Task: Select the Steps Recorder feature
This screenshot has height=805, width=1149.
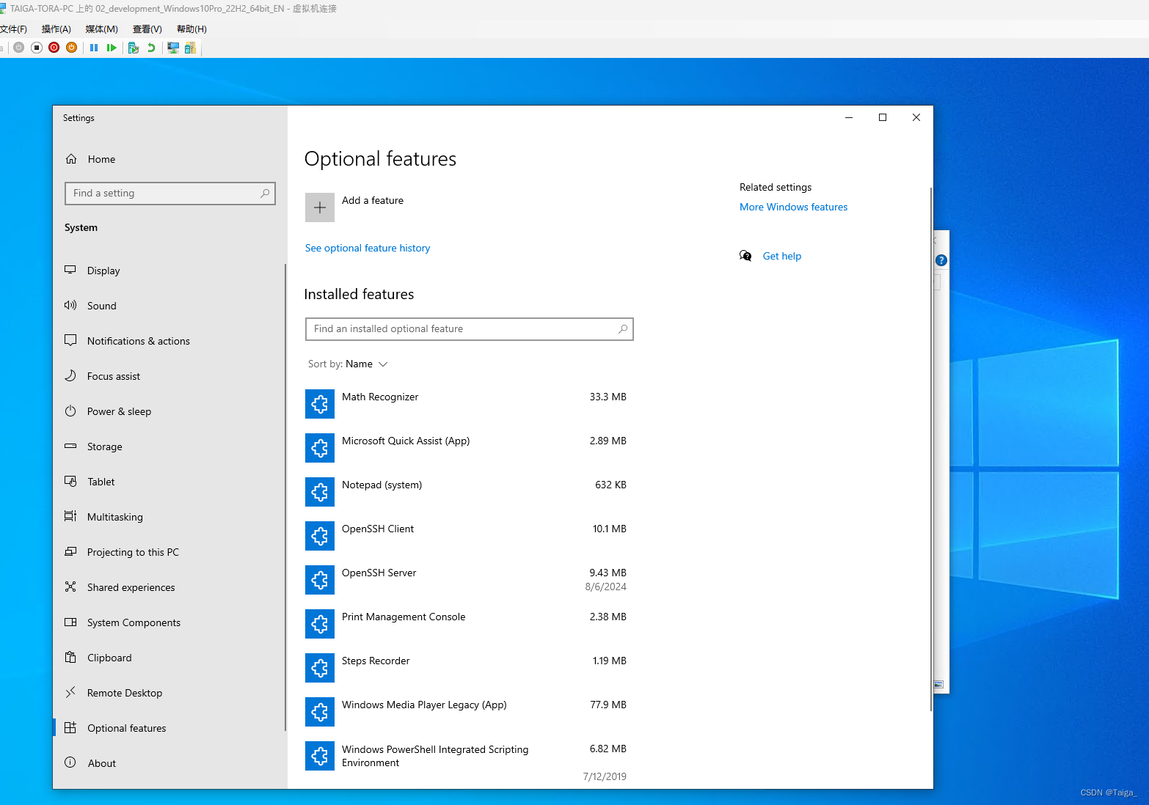Action: (469, 668)
